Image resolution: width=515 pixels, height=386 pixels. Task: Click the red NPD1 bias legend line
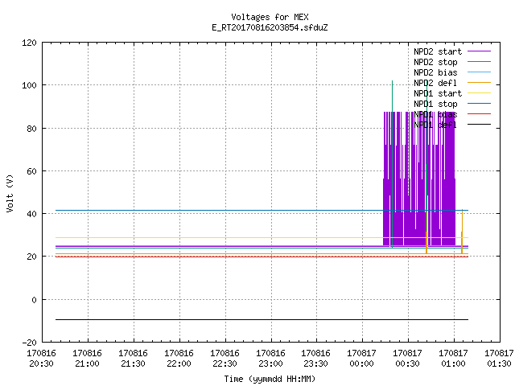click(479, 114)
